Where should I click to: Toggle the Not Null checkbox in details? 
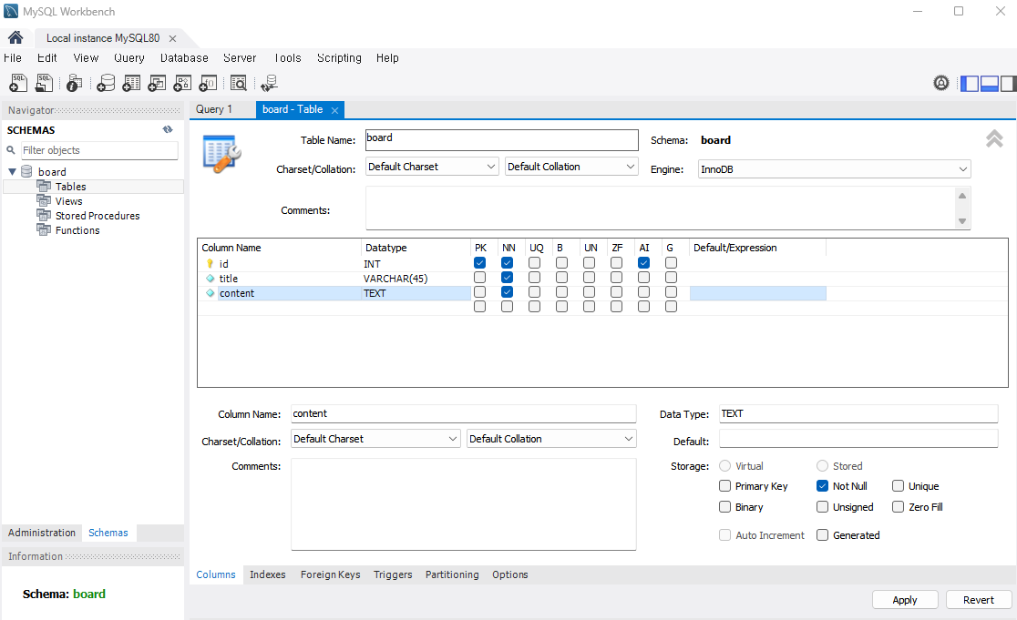(x=822, y=486)
